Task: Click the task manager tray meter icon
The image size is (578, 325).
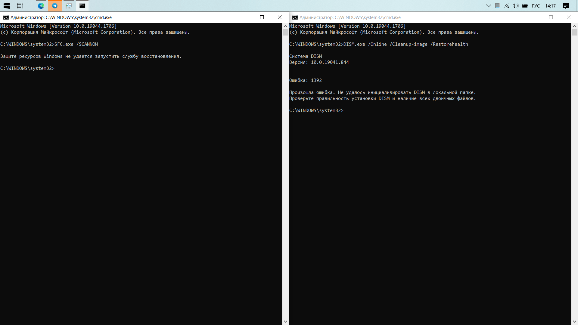Action: point(498,6)
